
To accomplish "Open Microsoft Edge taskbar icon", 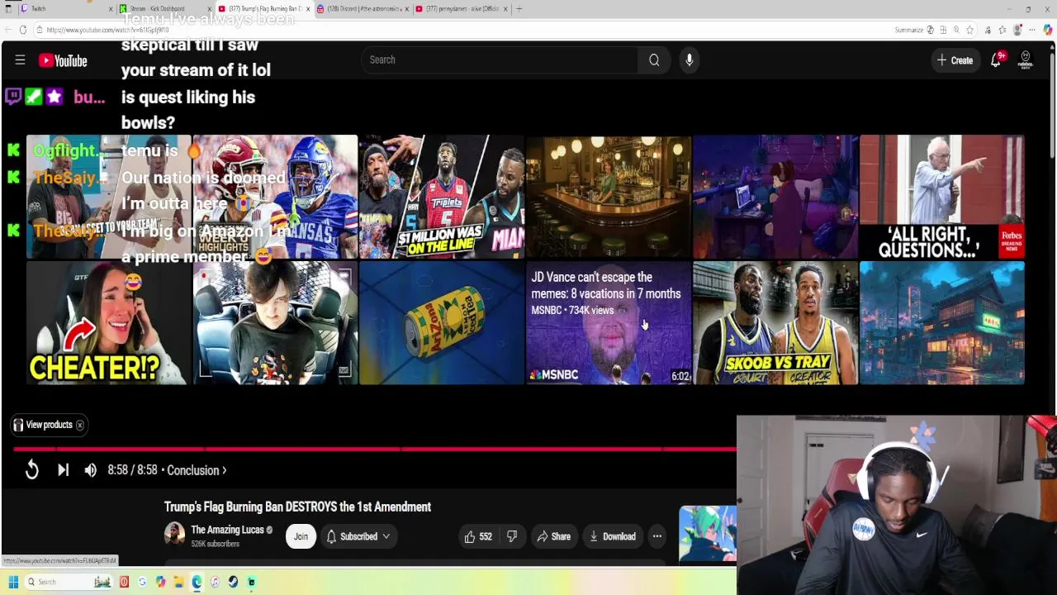I will point(197,582).
